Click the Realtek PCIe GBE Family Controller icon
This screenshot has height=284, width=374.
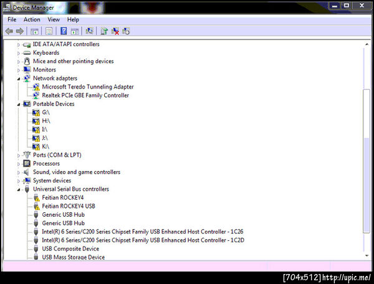[x=36, y=95]
